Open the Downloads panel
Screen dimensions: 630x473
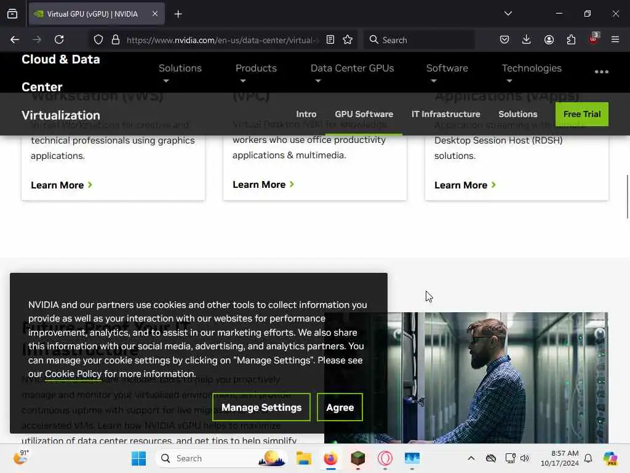[x=527, y=39]
